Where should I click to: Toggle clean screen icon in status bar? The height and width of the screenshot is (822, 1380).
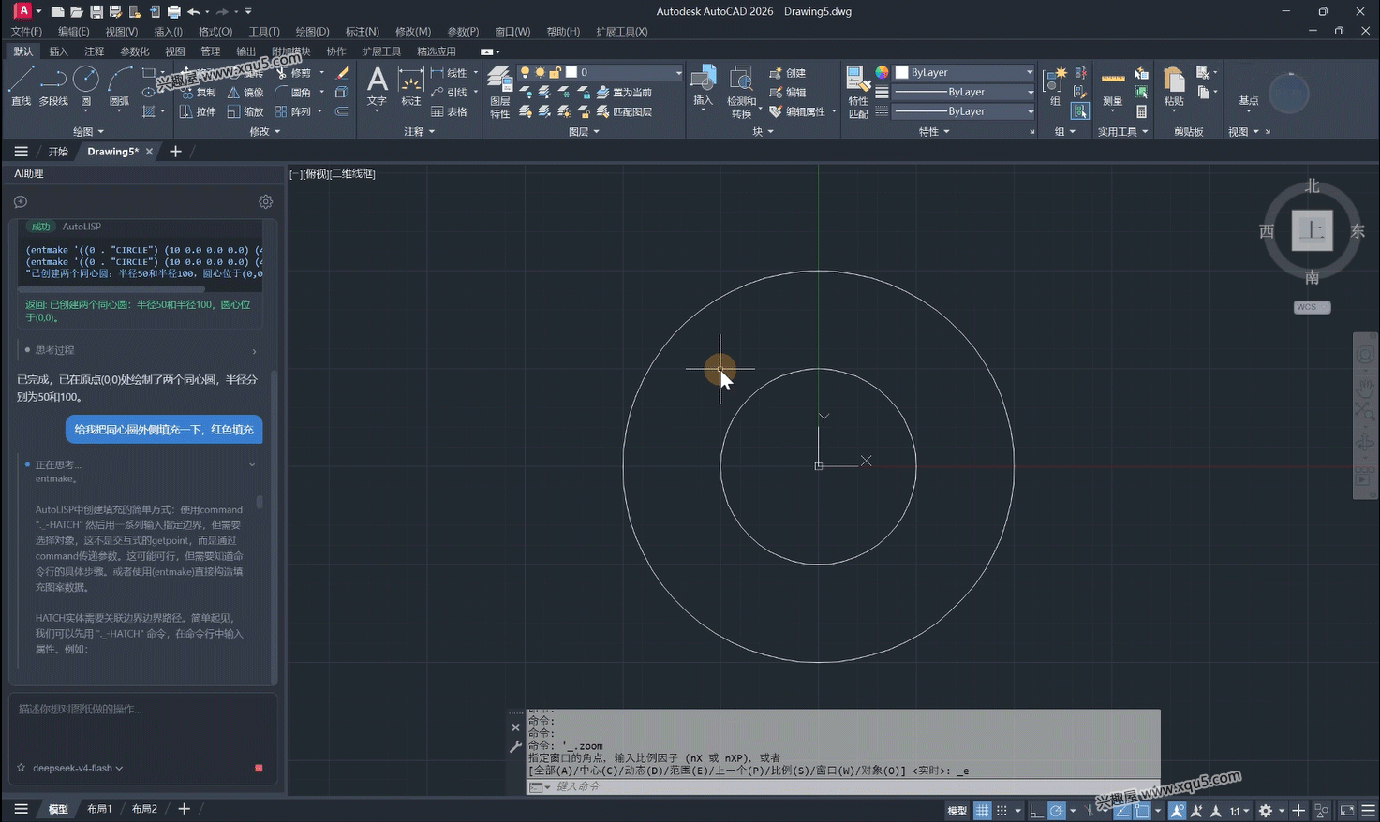[1347, 810]
